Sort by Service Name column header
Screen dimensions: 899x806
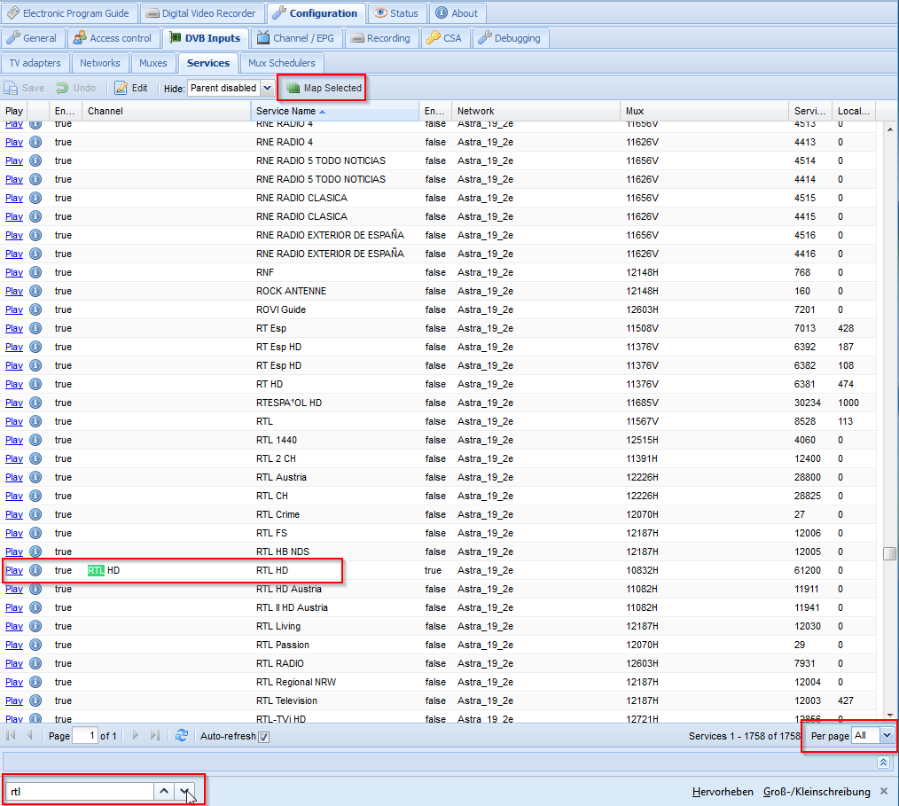pyautogui.click(x=335, y=111)
